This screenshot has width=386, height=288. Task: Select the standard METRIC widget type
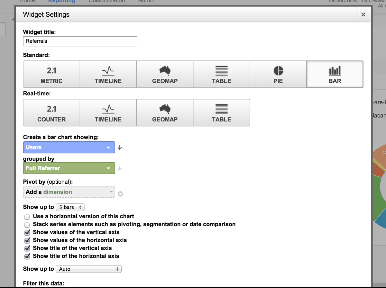point(51,74)
